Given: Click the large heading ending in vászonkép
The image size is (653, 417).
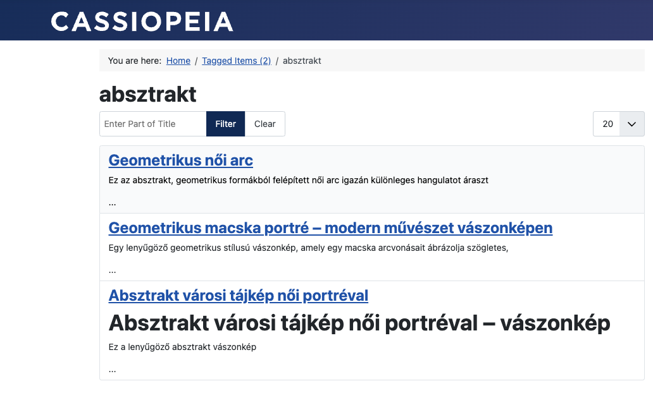Looking at the screenshot, I should (359, 323).
